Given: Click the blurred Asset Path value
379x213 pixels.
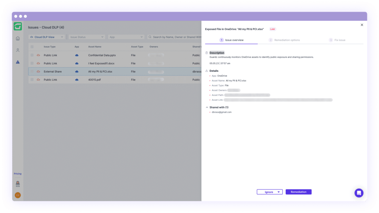Looking at the screenshot, I should (x=247, y=95).
